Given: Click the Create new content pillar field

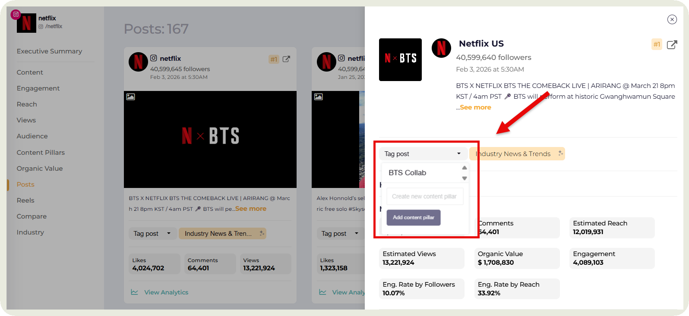Looking at the screenshot, I should point(424,197).
